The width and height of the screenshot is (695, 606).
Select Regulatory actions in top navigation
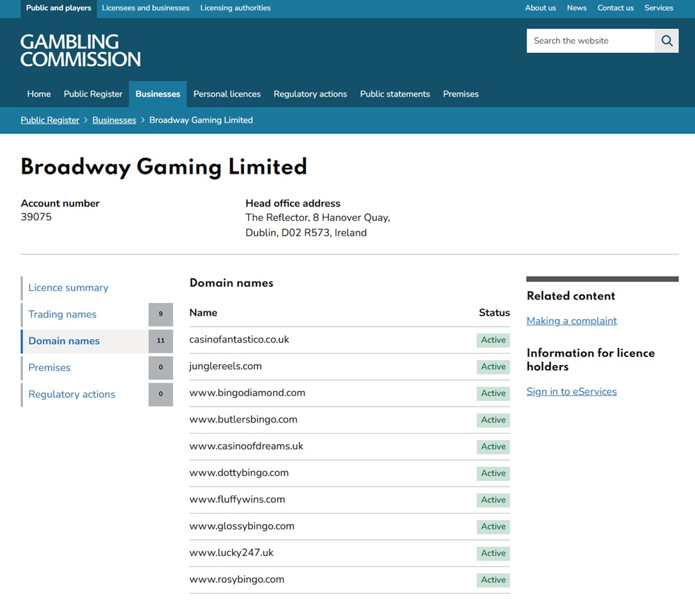[x=310, y=94]
